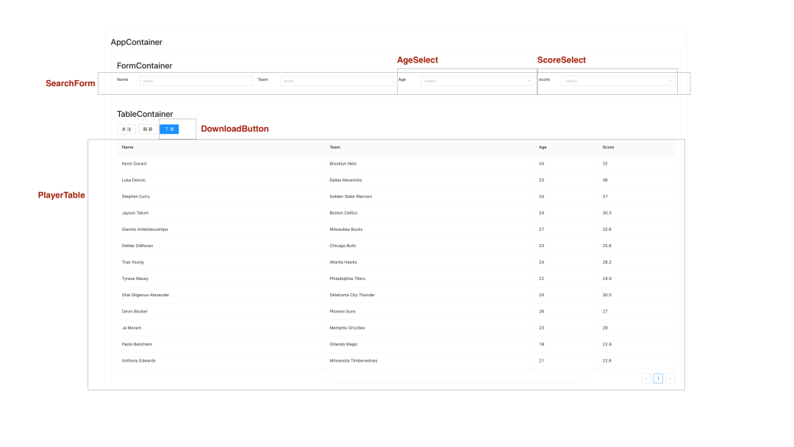The width and height of the screenshot is (794, 447).
Task: Select the Tyrese Maxey name cell
Action: (221, 279)
